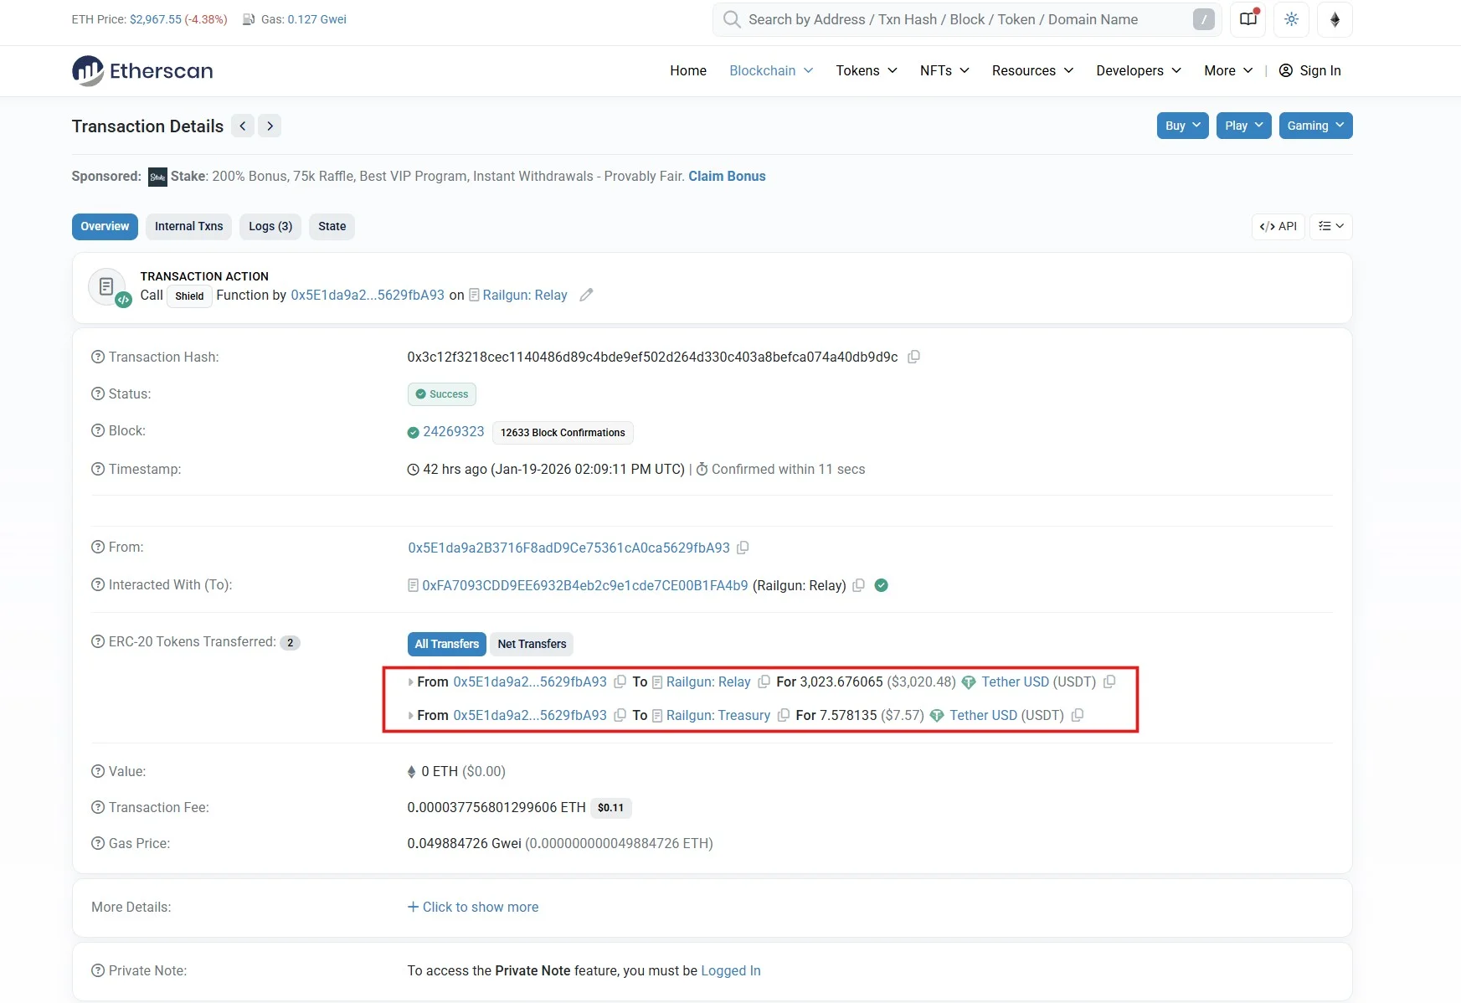Click the Etherscan logo
Image resolution: width=1461 pixels, height=1003 pixels.
141,70
